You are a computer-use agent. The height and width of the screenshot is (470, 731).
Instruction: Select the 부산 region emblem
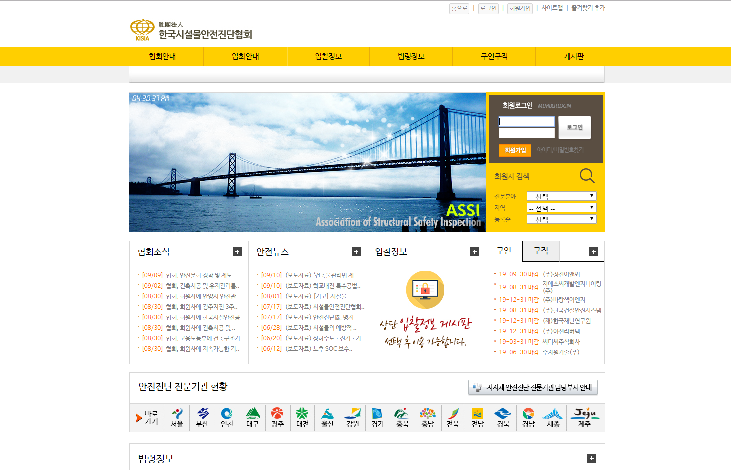coord(202,418)
